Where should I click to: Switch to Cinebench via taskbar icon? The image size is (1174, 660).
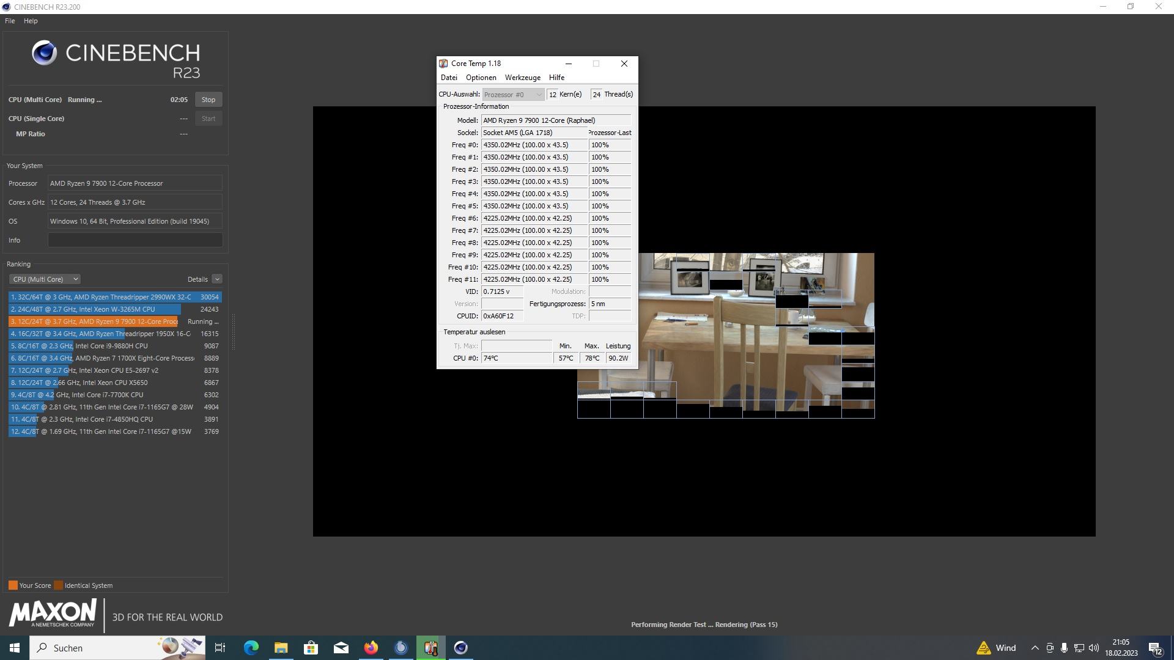(461, 648)
